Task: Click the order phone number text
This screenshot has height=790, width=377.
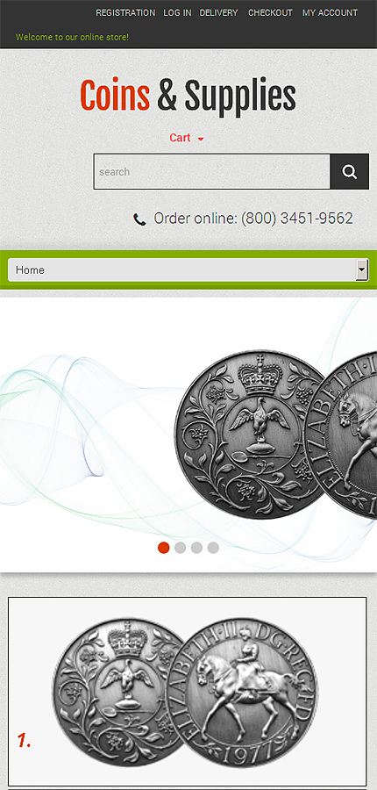Action: tap(253, 219)
